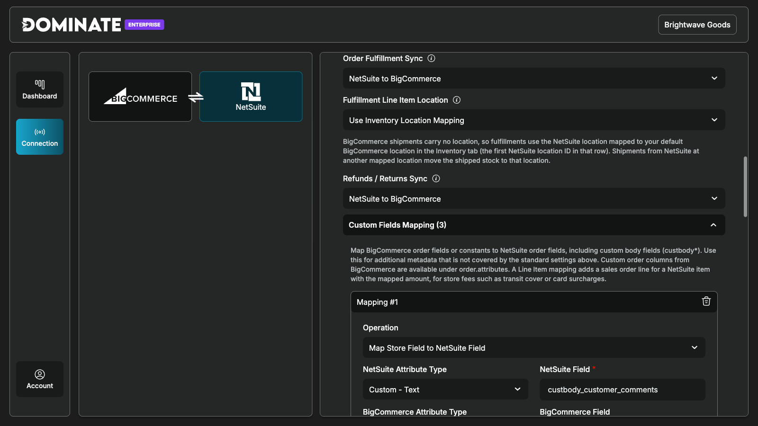Click the Account person icon
Screen dimensions: 758x426
coord(40,374)
